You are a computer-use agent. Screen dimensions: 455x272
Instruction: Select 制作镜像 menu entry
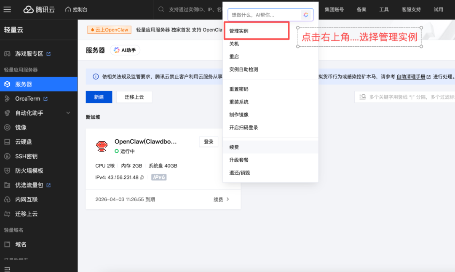[270, 115]
